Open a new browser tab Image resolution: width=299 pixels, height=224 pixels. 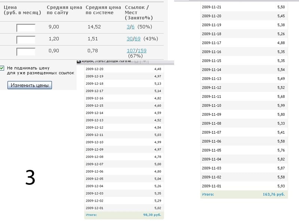pos(144,61)
